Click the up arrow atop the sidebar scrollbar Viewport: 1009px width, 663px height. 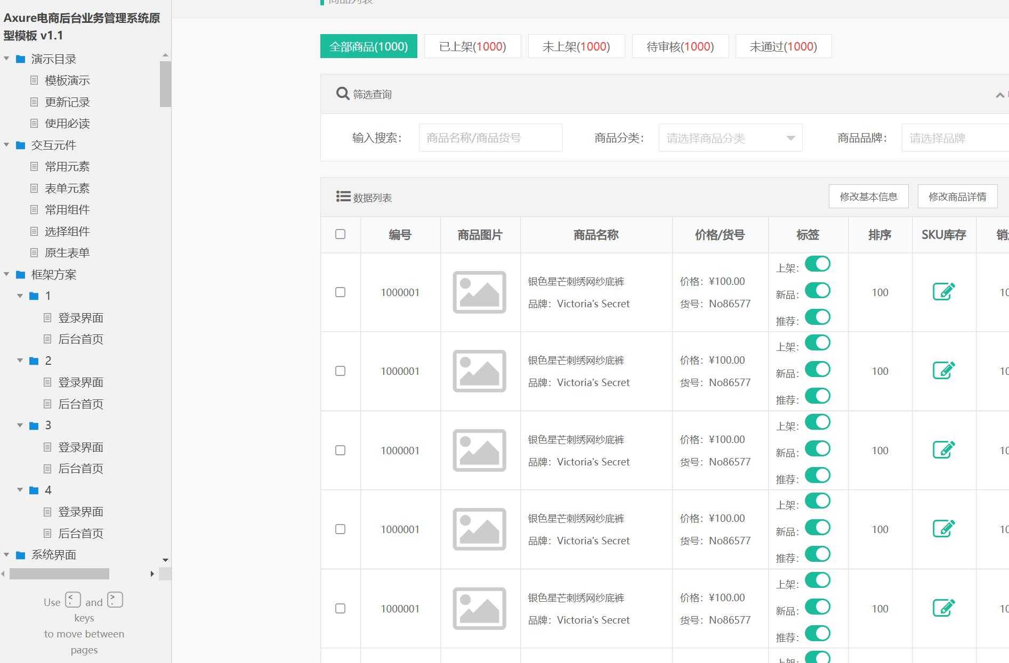(165, 54)
